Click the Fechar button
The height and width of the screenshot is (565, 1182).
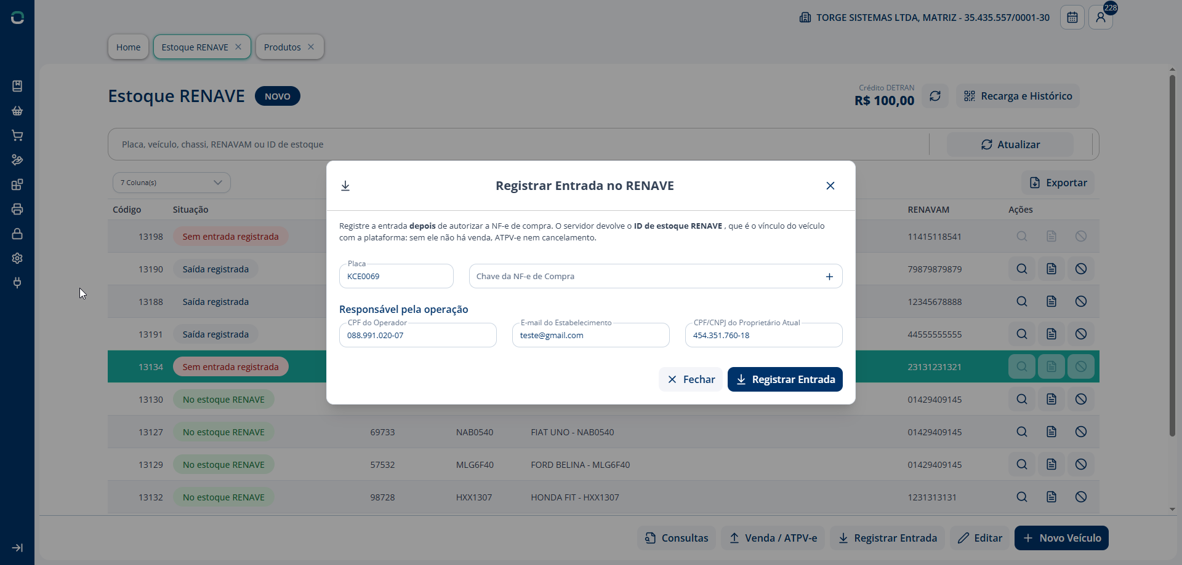coord(691,379)
